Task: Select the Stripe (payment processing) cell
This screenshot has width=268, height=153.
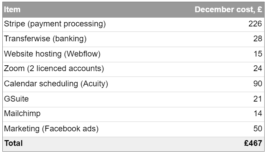Action: coord(55,24)
